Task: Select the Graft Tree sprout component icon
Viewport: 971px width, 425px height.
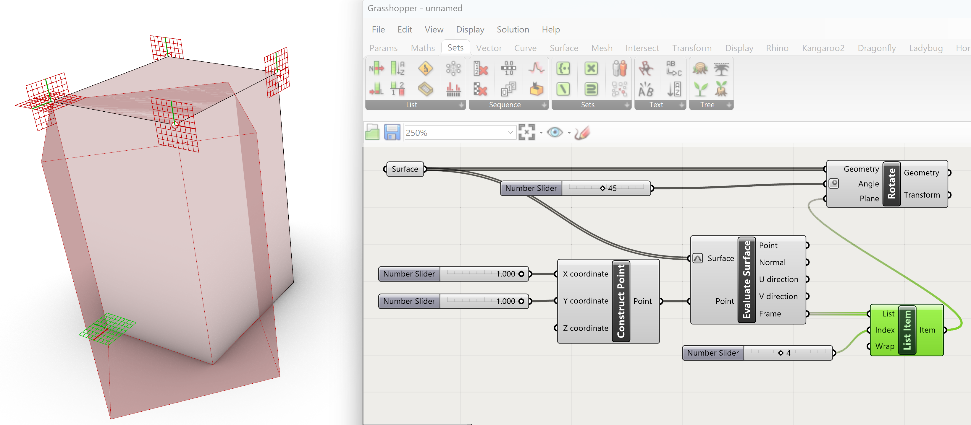Action: click(x=700, y=89)
